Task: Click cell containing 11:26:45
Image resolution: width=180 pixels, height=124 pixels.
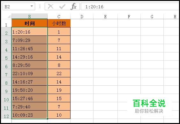Action: click(29, 48)
